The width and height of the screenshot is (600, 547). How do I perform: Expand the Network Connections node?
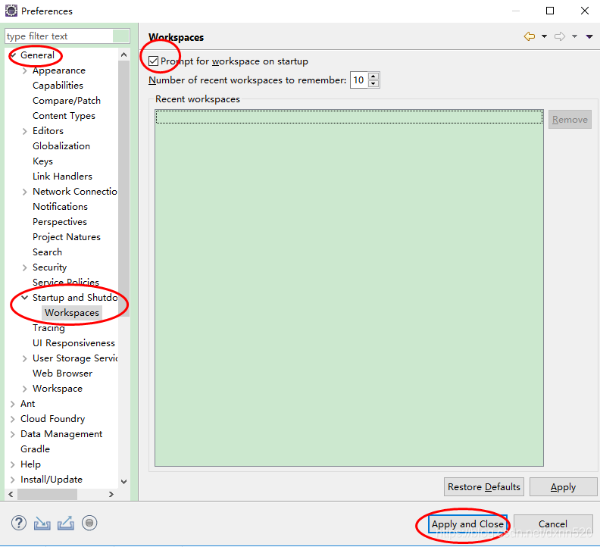point(25,192)
